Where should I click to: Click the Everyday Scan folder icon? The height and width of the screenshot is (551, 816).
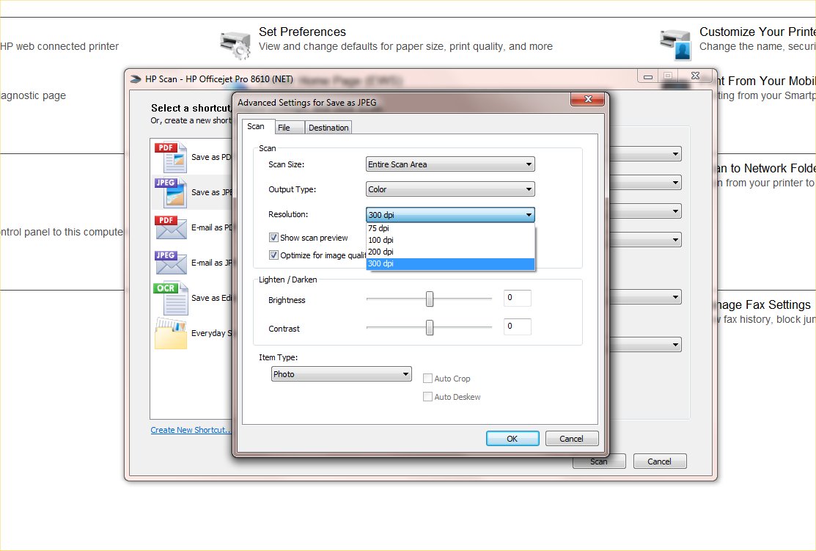point(170,333)
